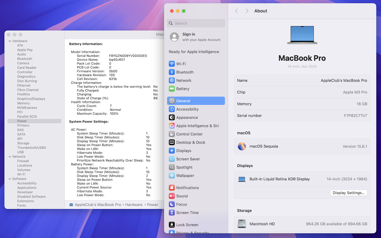
Task: Click the Macintosh HD drive icon
Action: [242, 224]
